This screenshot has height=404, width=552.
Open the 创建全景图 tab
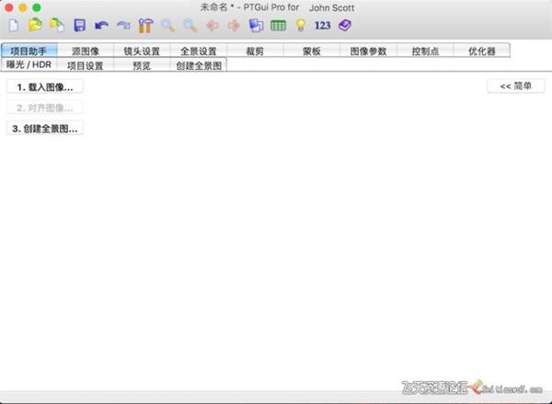pyautogui.click(x=199, y=65)
